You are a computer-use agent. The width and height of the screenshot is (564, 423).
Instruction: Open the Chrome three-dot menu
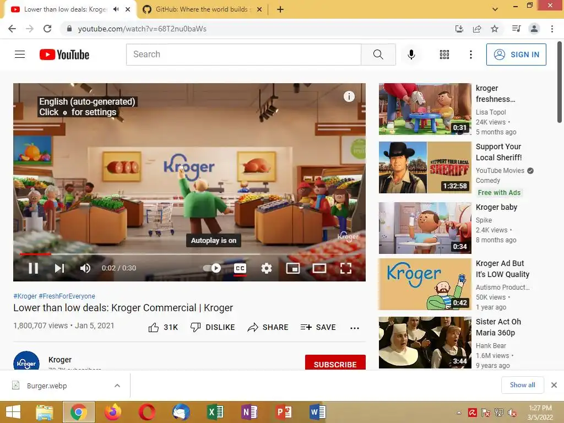[552, 29]
